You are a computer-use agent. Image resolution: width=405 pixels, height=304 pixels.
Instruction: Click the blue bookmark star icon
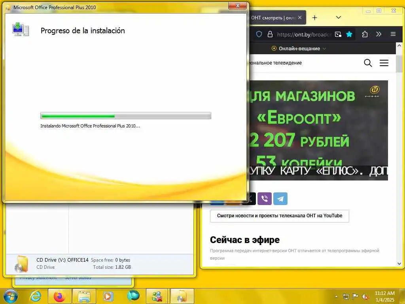click(x=349, y=34)
